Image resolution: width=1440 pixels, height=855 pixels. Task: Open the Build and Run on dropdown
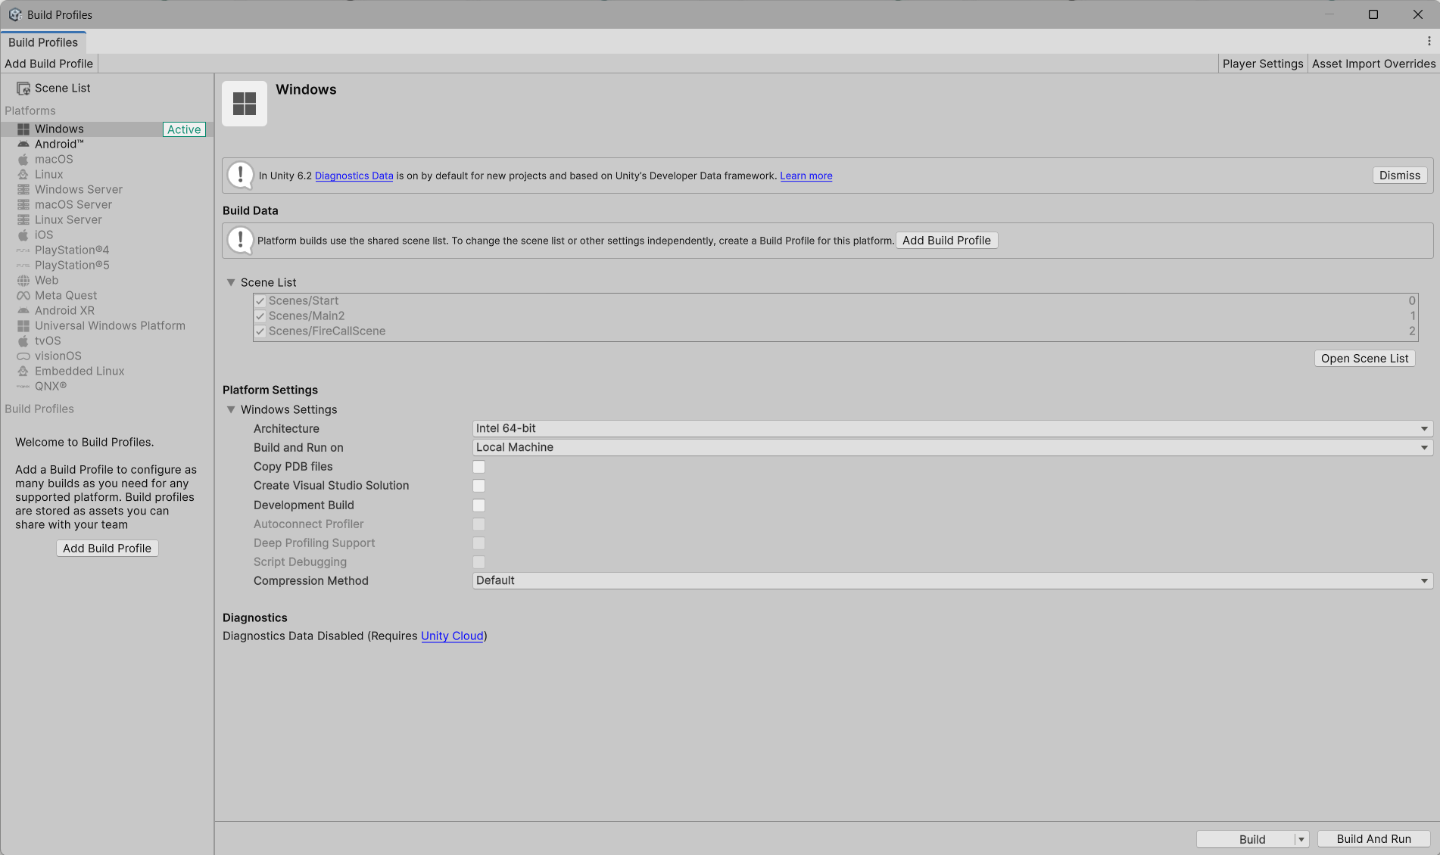click(952, 447)
